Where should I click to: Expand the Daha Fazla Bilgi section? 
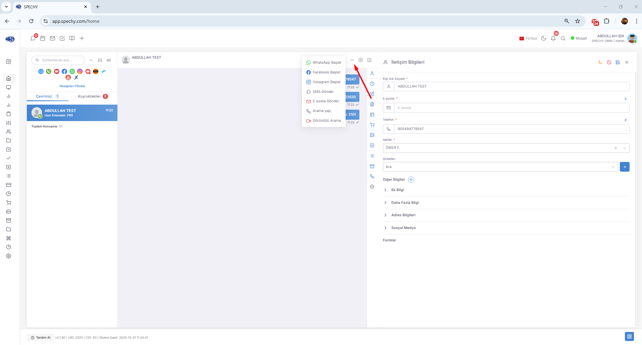506,203
